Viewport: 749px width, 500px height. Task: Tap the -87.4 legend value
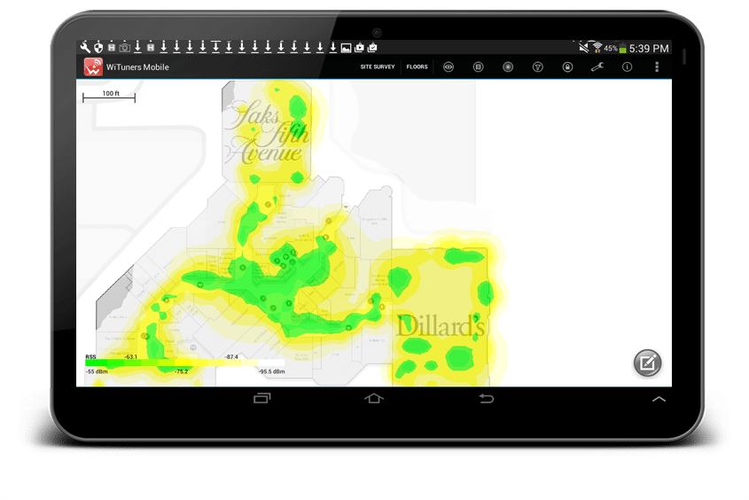coord(231,356)
